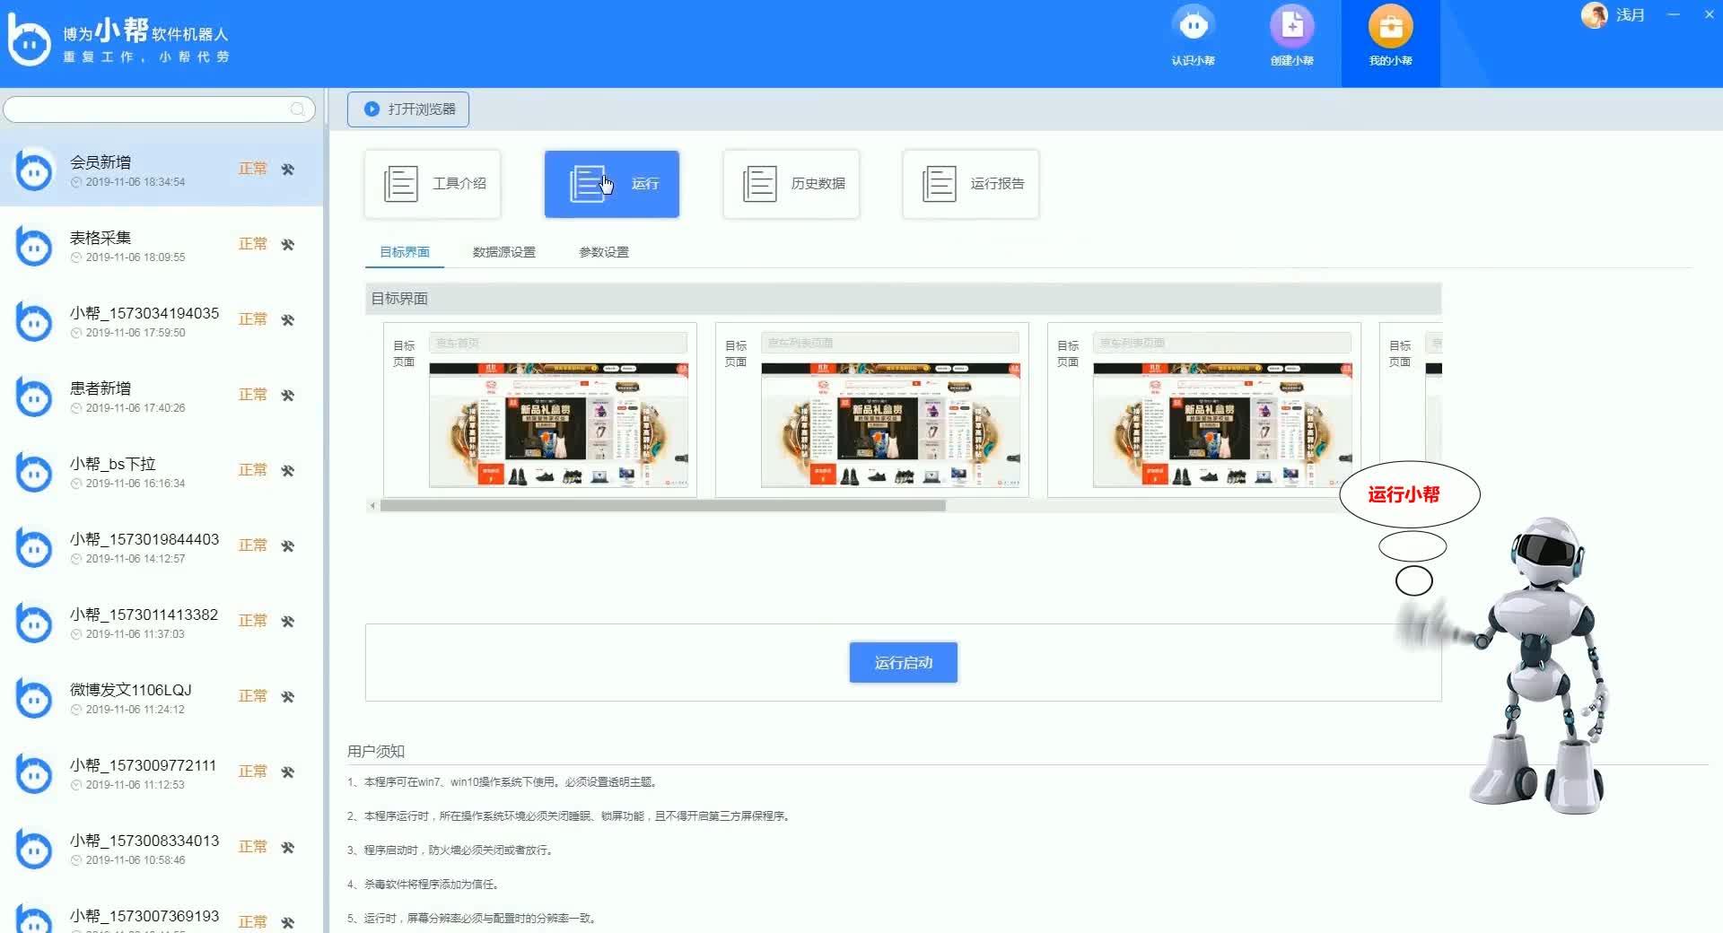Open tools icon for 小帮_1573011413382
The image size is (1723, 933).
point(288,621)
